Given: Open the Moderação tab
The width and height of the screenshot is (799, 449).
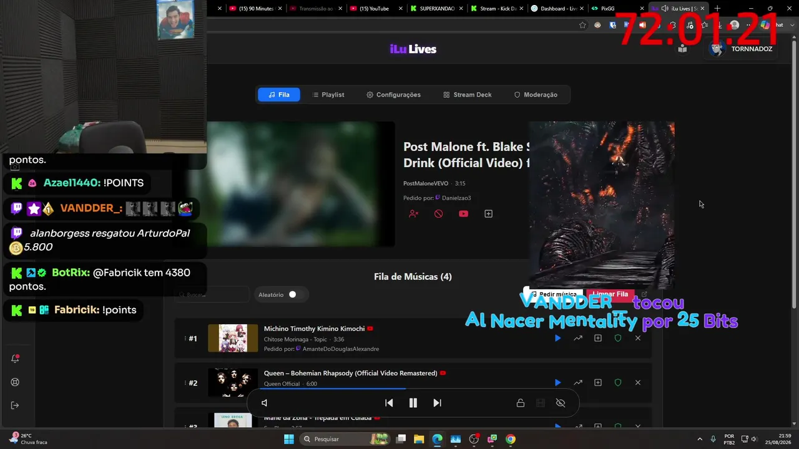Looking at the screenshot, I should [x=536, y=95].
